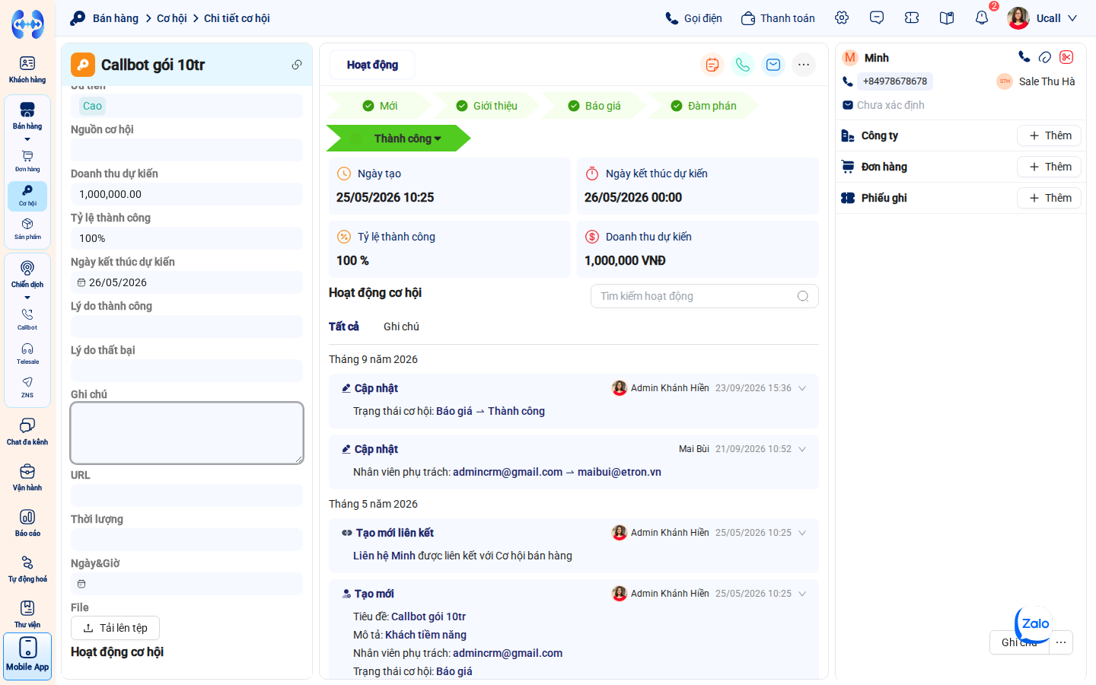Image resolution: width=1096 pixels, height=685 pixels.
Task: Select the Tất cả activity tab
Action: pyautogui.click(x=344, y=327)
